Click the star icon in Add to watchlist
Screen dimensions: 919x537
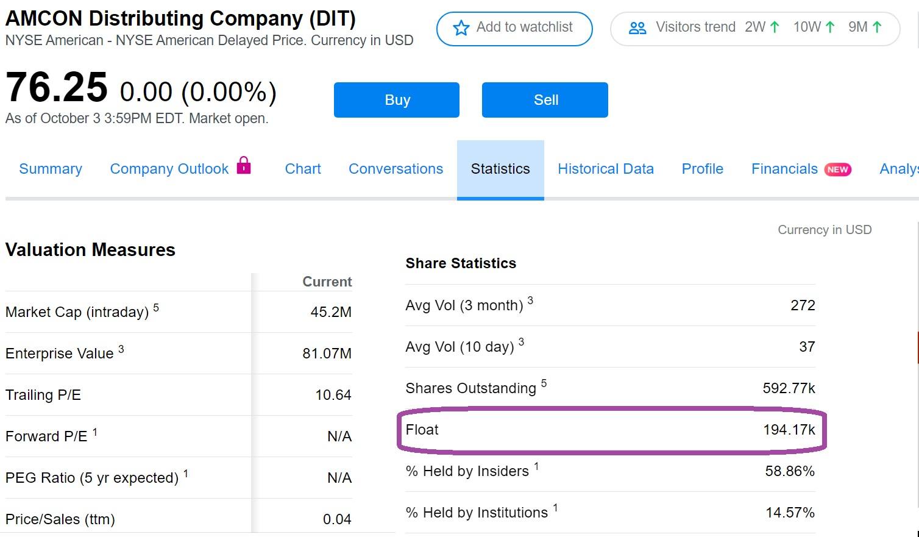461,27
